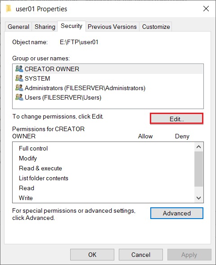The width and height of the screenshot is (216, 265).
Task: Click scroll up arrow in permissions list
Action: pos(198,147)
